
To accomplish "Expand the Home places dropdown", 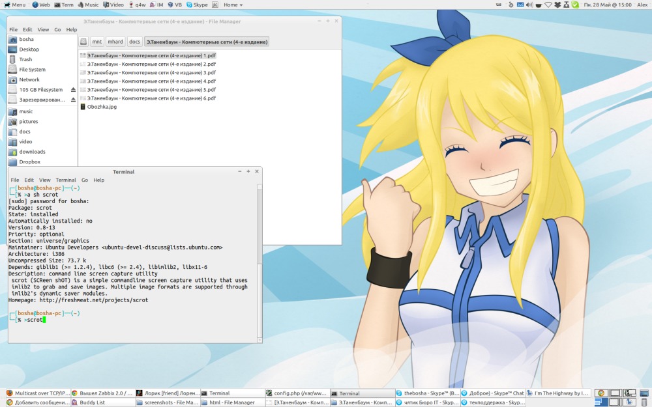I will click(x=233, y=5).
